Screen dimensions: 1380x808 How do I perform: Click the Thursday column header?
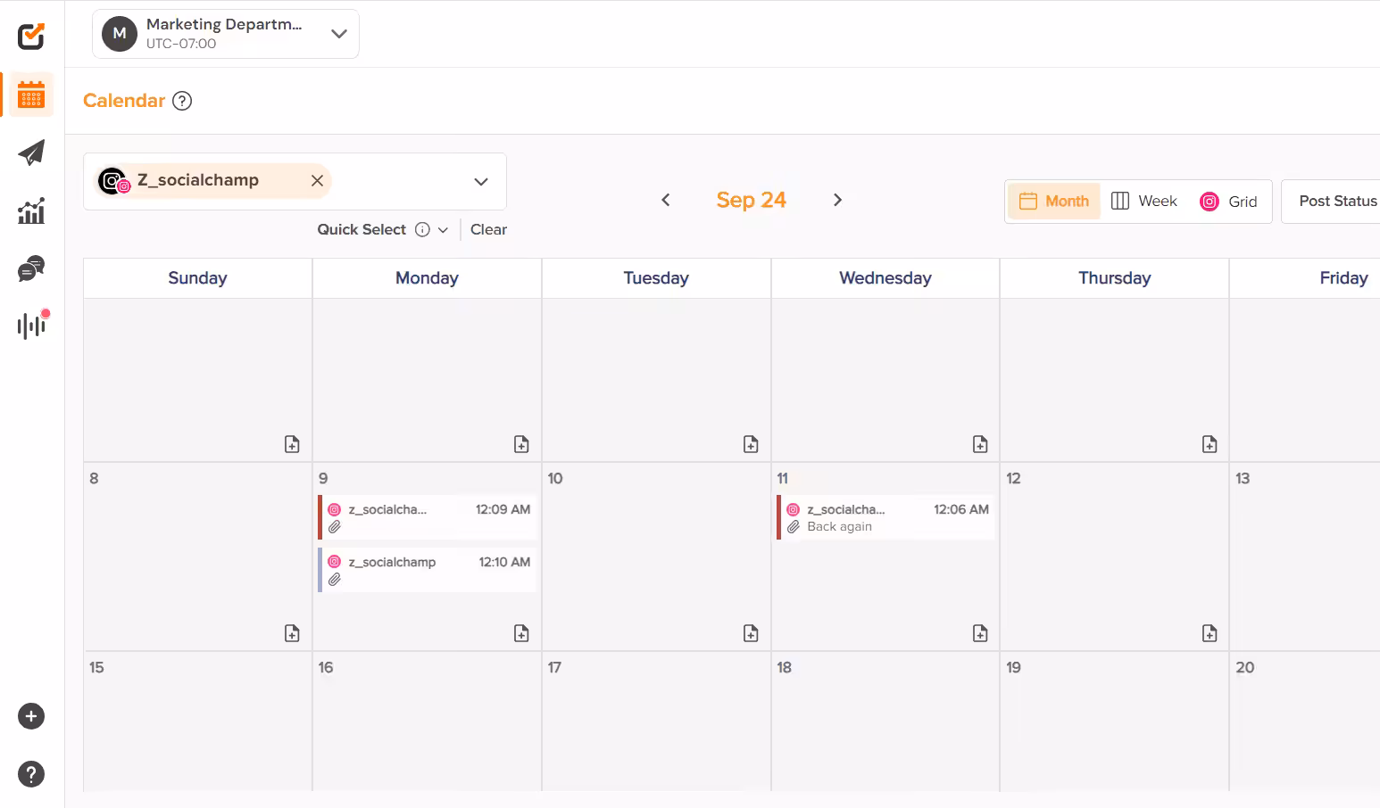click(x=1115, y=278)
